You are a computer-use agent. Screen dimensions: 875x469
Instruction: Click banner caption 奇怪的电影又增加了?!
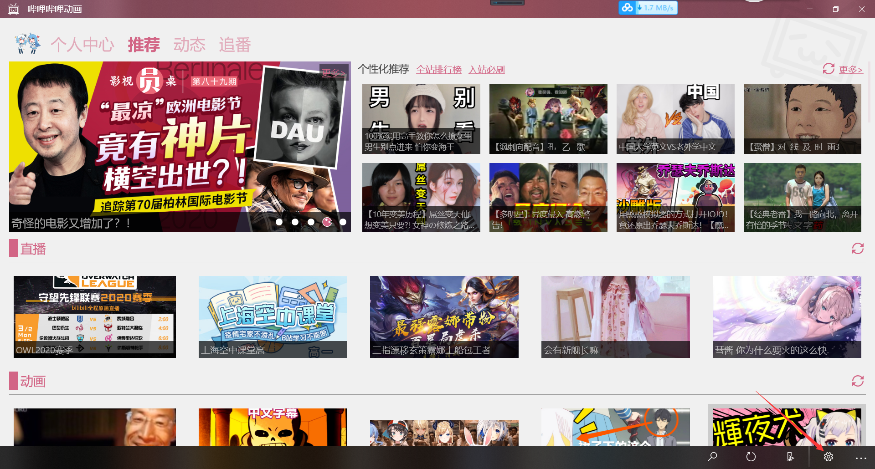coord(71,223)
